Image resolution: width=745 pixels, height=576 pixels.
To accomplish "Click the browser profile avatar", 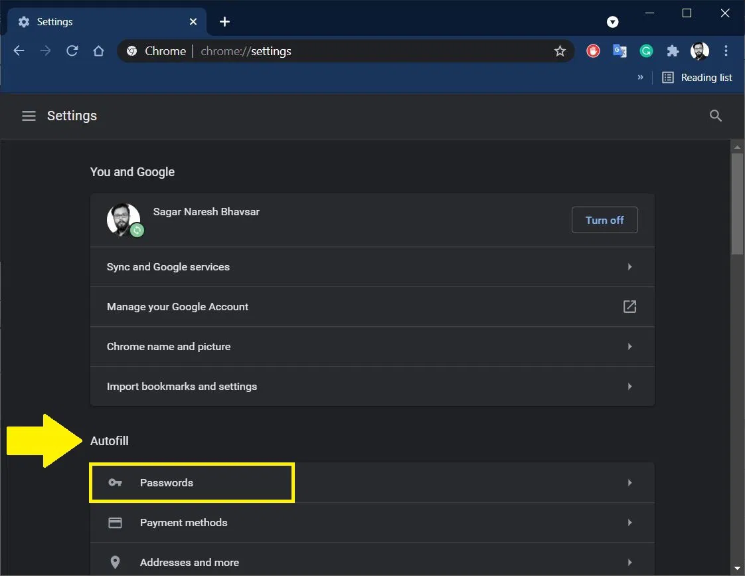I will [699, 50].
